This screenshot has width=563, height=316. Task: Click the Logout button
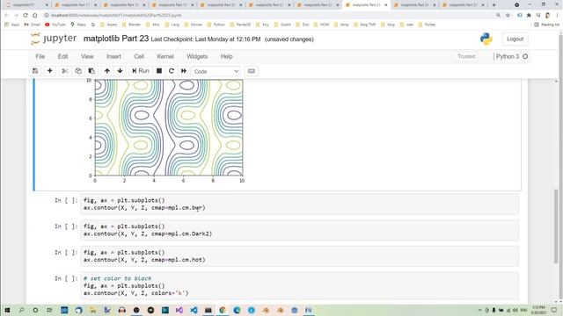(515, 39)
